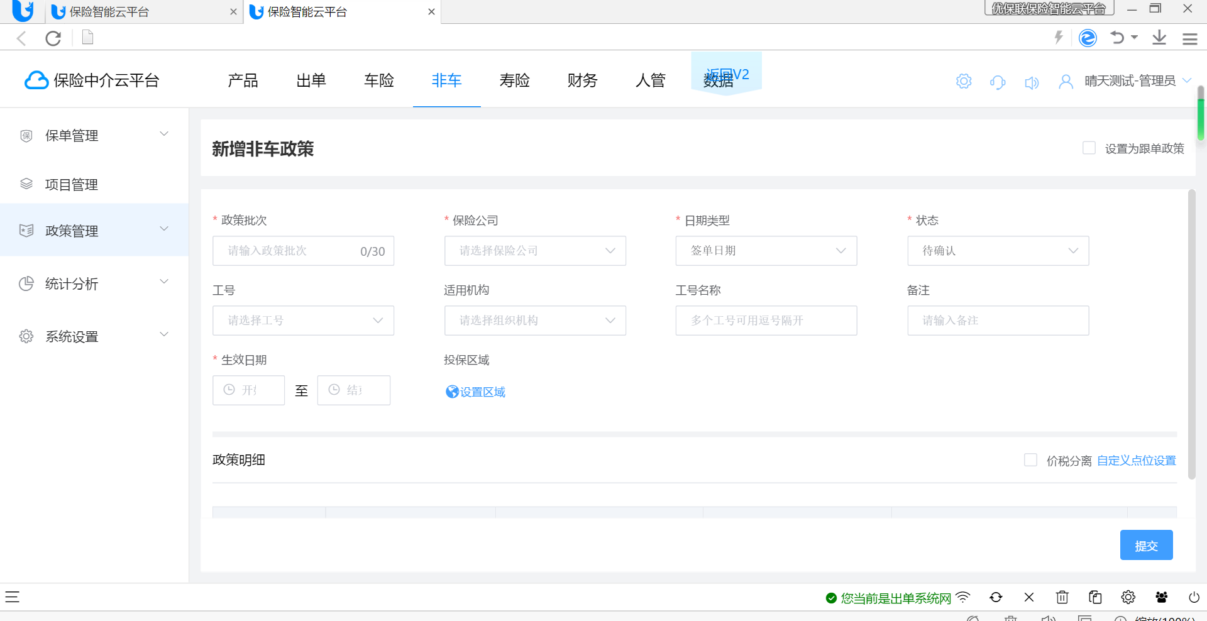This screenshot has height=621, width=1207.
Task: Close the first 保险智能云平台 tab
Action: pyautogui.click(x=233, y=12)
